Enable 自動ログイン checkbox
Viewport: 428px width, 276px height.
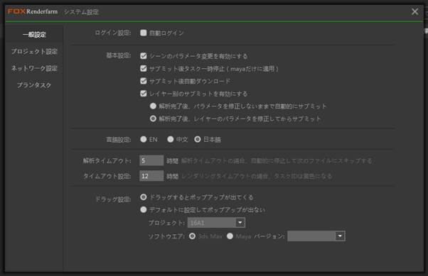[x=144, y=33]
